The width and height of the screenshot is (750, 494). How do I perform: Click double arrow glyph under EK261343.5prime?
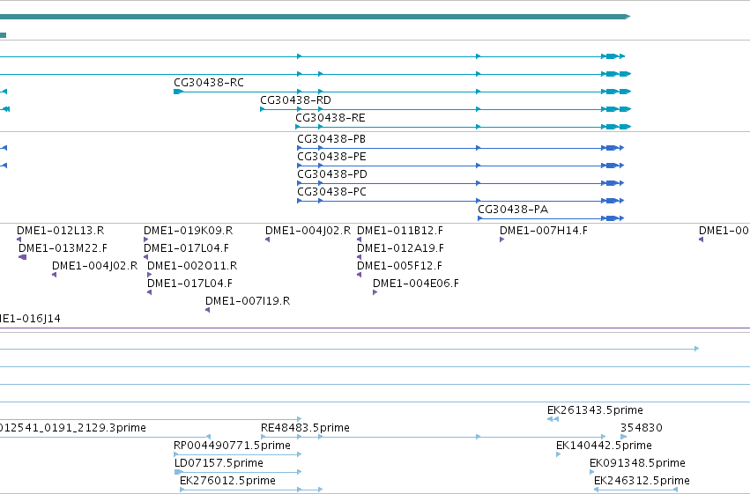click(x=553, y=419)
